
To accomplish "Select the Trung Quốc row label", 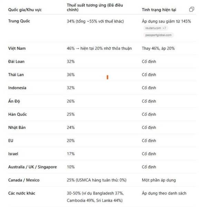I will 19,21.
